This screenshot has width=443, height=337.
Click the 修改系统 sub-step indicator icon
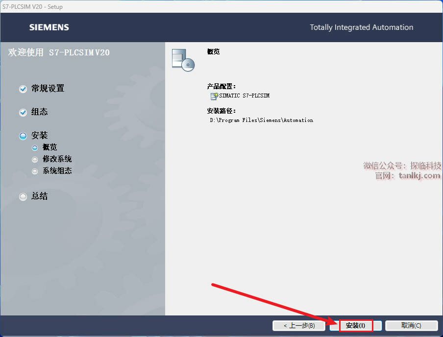point(35,160)
